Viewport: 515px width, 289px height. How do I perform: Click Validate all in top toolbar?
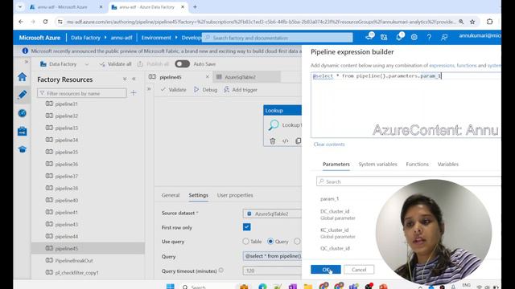click(115, 64)
